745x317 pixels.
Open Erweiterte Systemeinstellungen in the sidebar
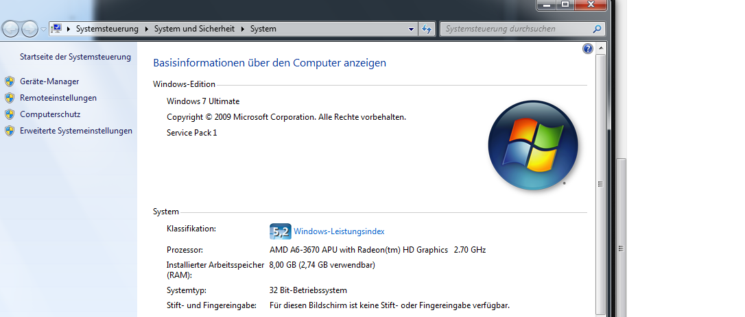pyautogui.click(x=76, y=131)
